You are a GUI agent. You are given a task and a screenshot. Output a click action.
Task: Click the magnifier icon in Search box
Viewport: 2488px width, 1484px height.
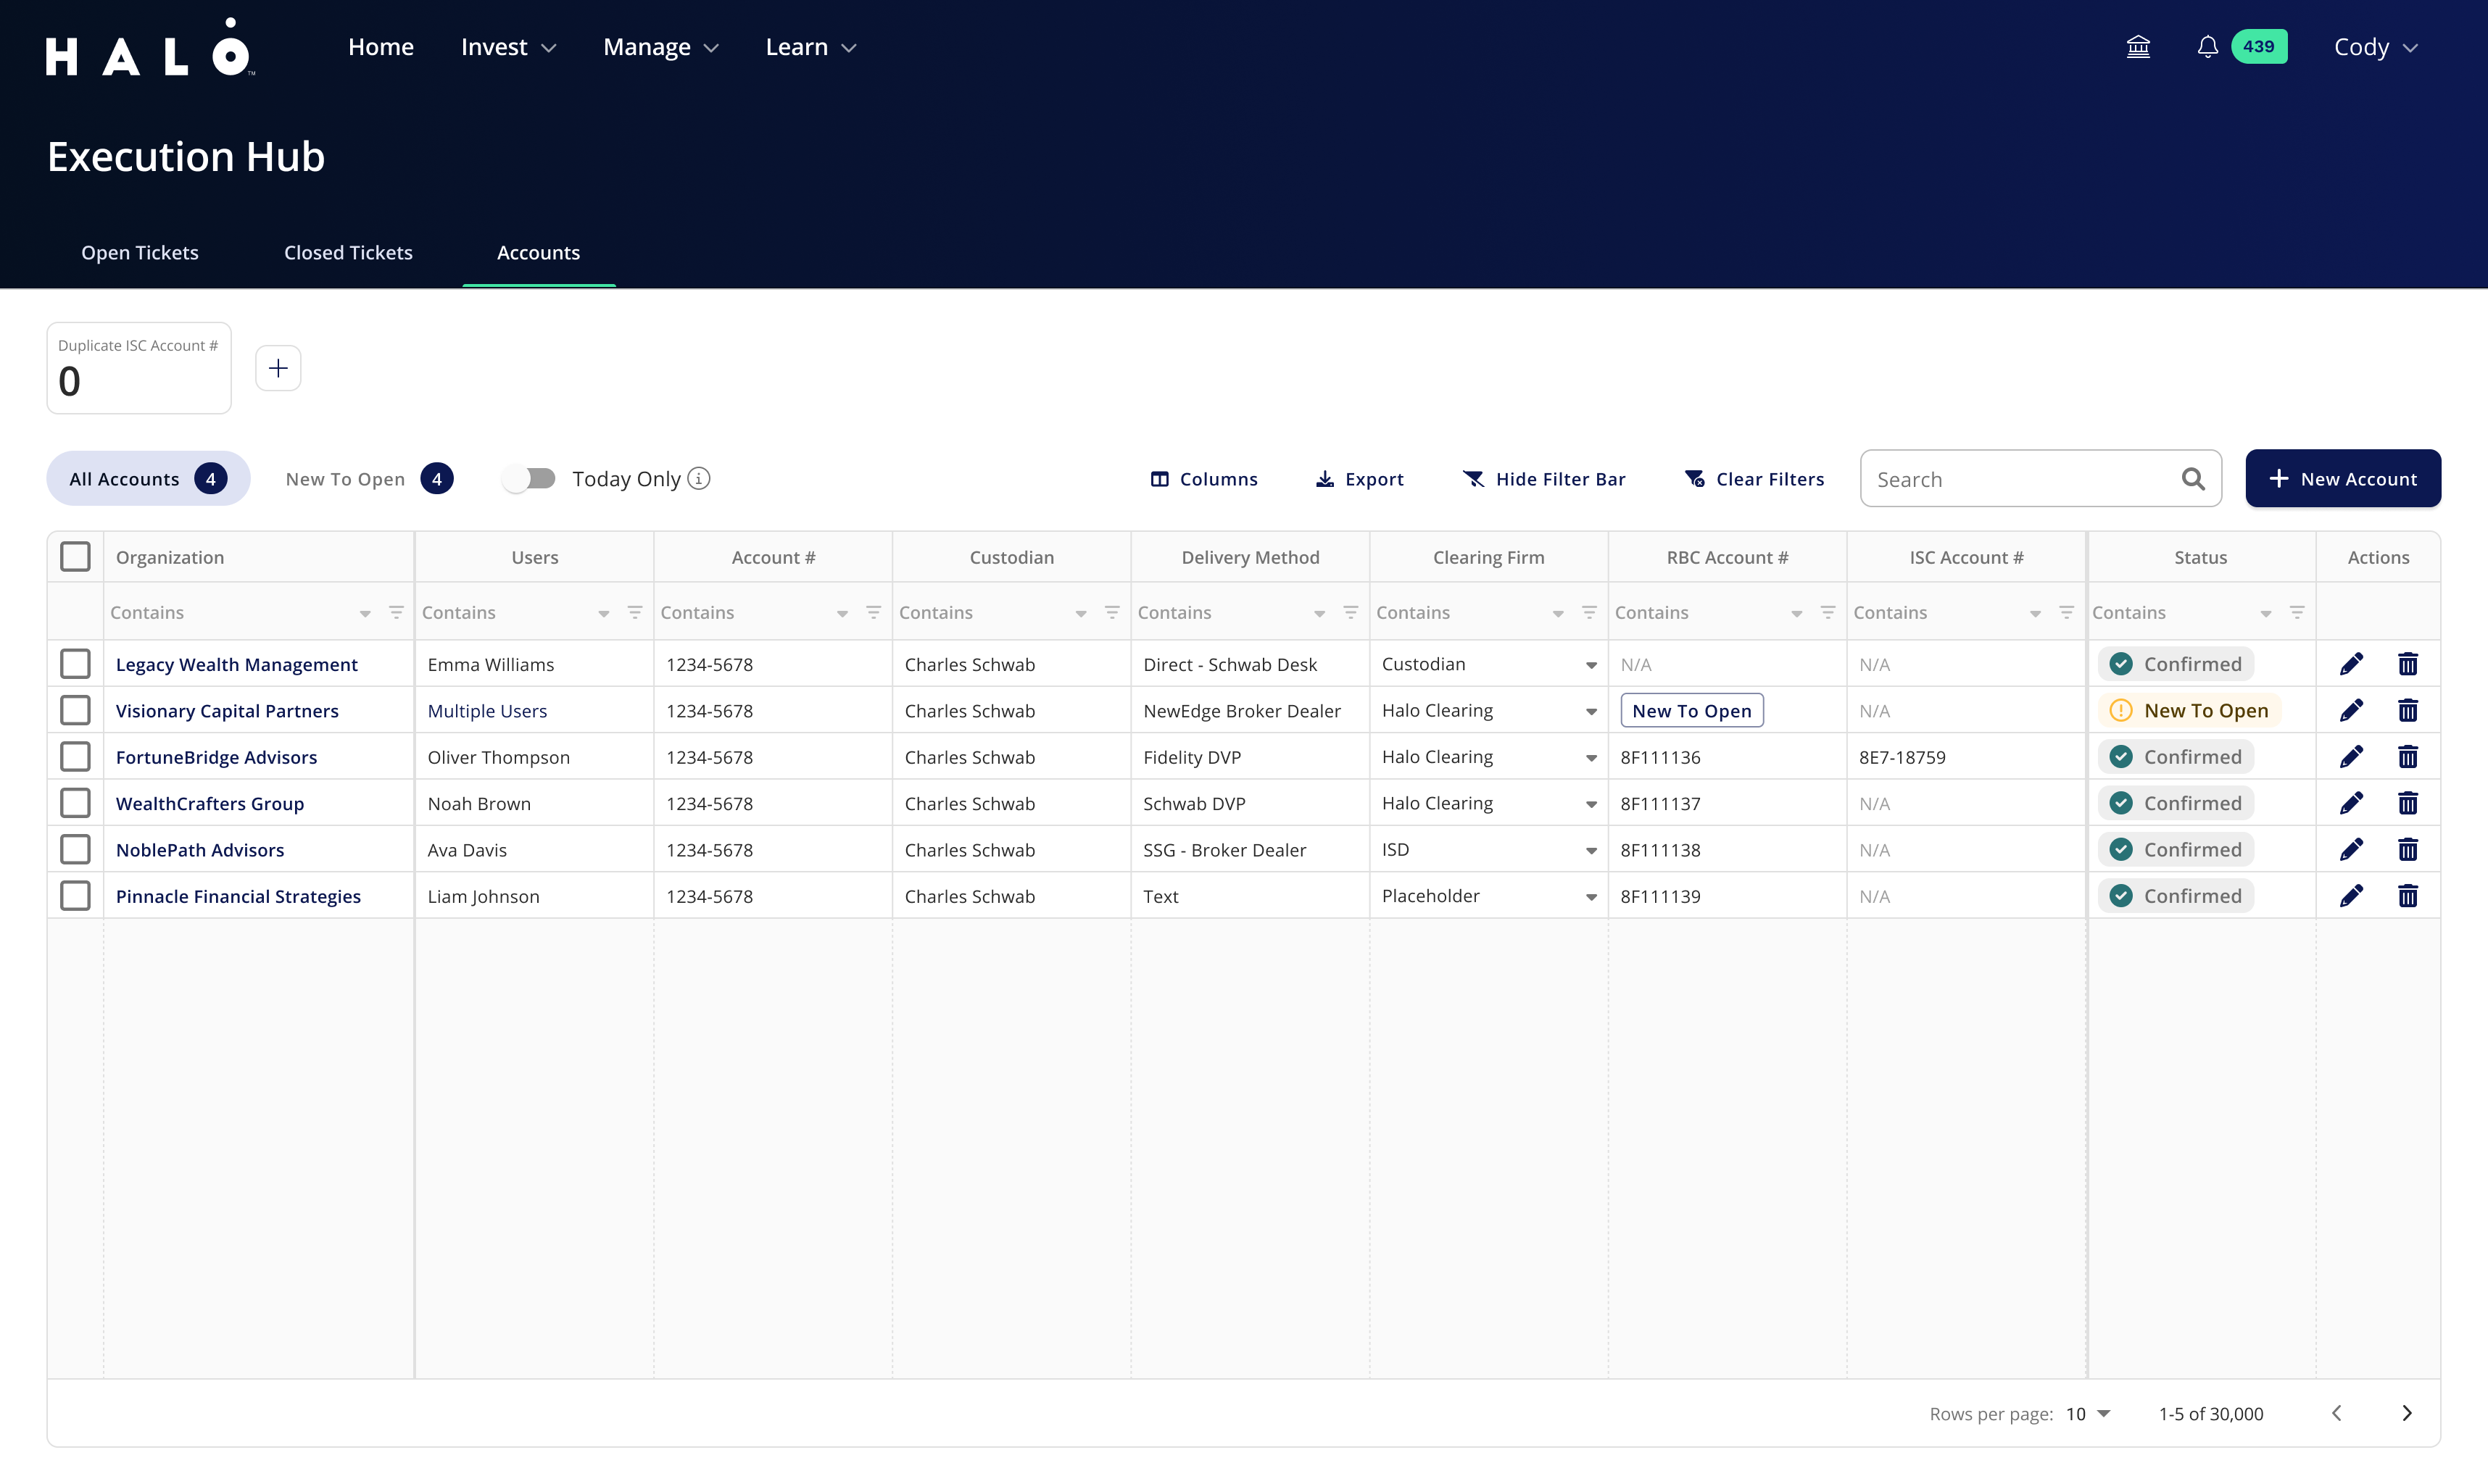2193,479
